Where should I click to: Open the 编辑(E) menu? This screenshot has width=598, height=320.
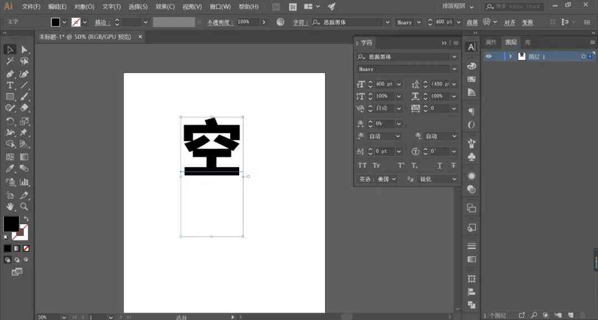click(57, 7)
